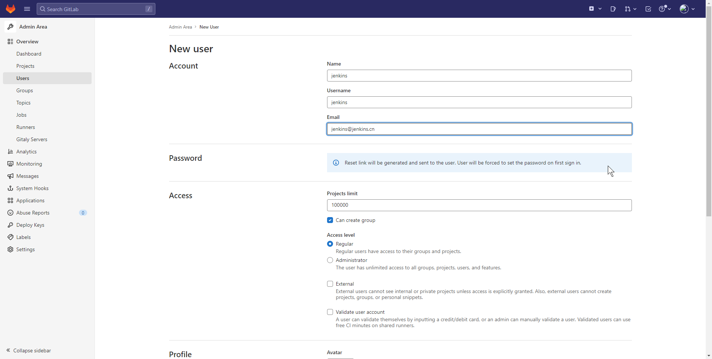Viewport: 712px width, 359px height.
Task: Select the Administrator access level
Action: (330, 260)
